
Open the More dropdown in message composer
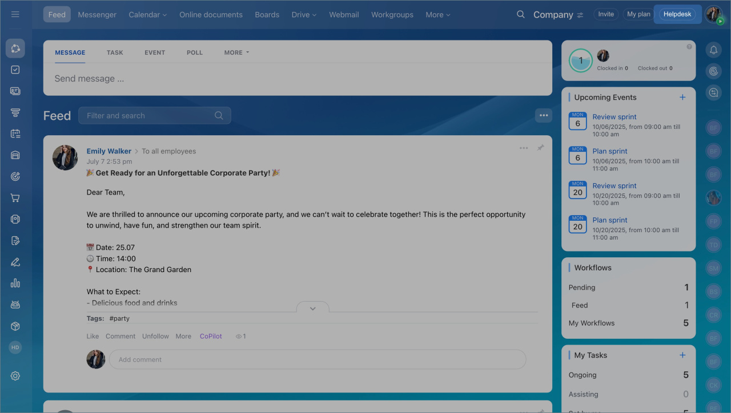236,52
